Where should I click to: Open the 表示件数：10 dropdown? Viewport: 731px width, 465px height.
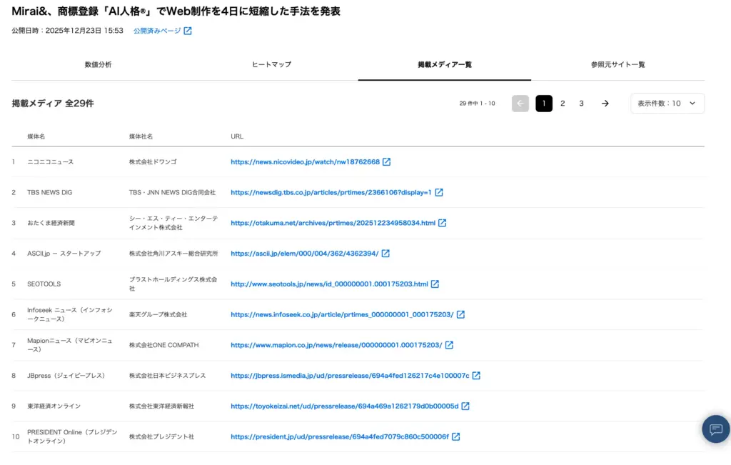(667, 103)
